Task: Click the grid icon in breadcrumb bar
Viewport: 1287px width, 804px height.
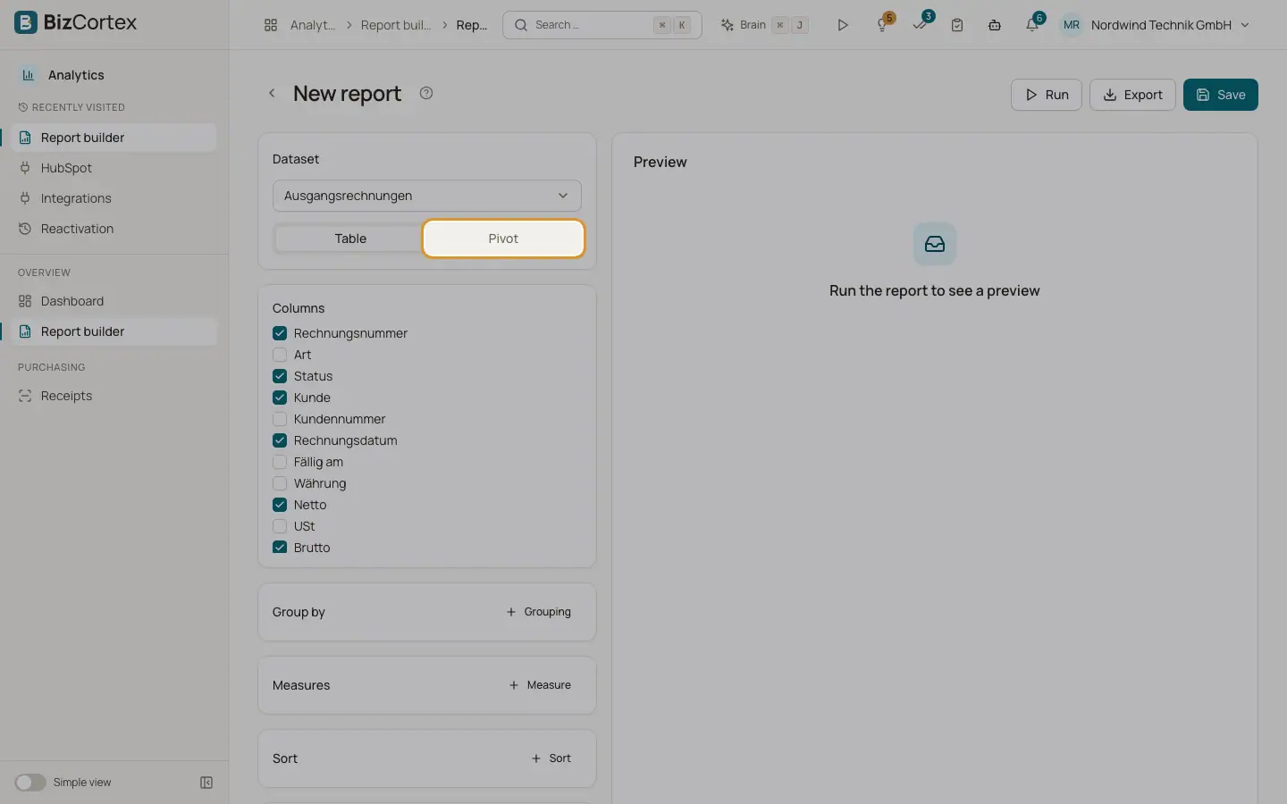Action: [271, 25]
